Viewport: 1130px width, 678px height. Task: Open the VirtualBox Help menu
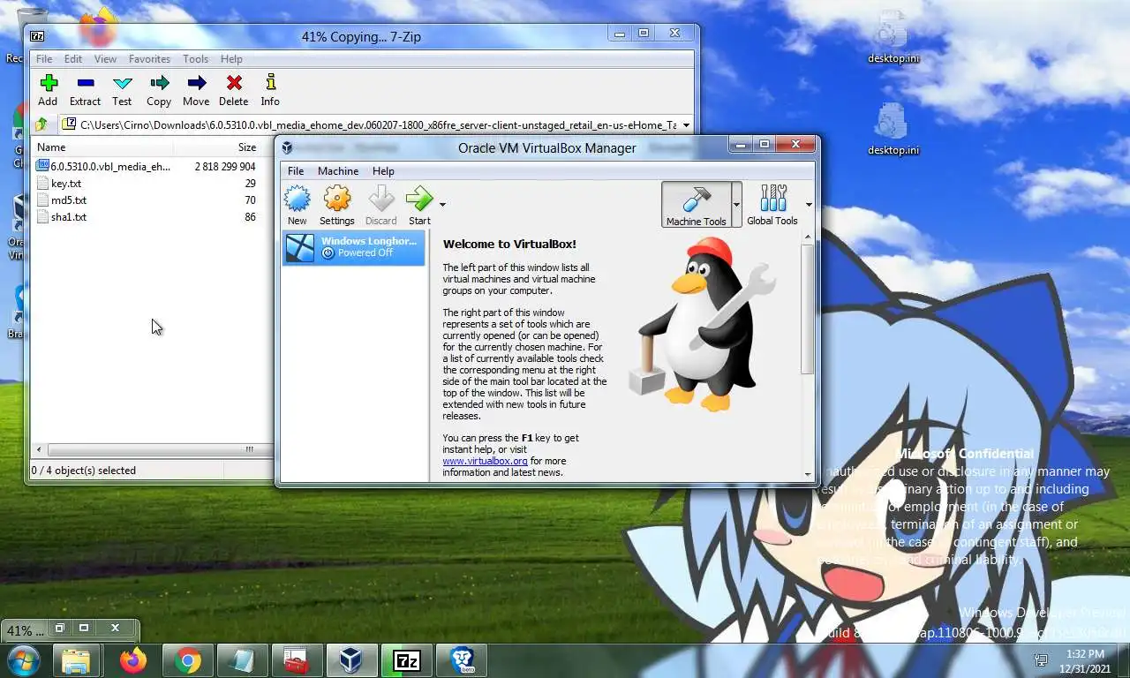pos(383,171)
